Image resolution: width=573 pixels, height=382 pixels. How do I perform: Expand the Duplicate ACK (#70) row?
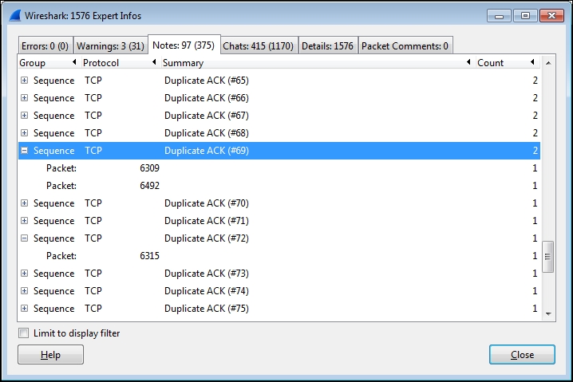pos(24,203)
